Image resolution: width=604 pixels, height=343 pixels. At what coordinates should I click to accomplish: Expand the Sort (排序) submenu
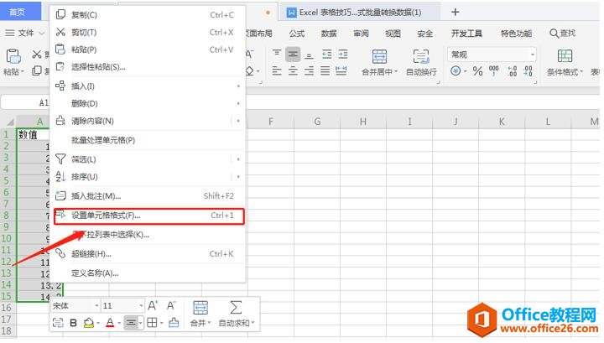(148, 177)
